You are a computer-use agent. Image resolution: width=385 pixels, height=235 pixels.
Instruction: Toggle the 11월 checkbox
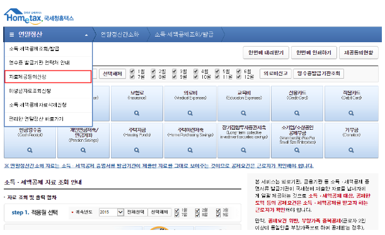[x=217, y=77]
